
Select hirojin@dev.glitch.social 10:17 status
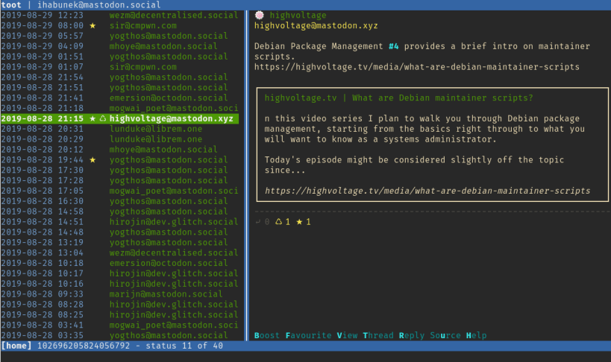coord(119,273)
